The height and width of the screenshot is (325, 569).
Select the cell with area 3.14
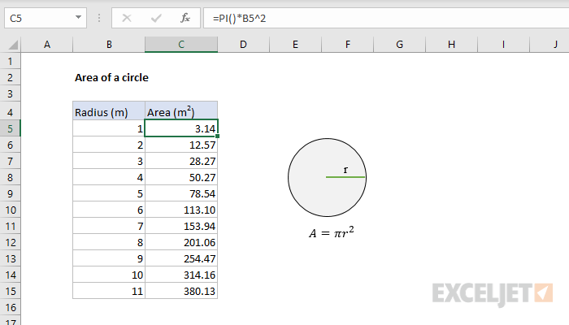click(x=181, y=128)
